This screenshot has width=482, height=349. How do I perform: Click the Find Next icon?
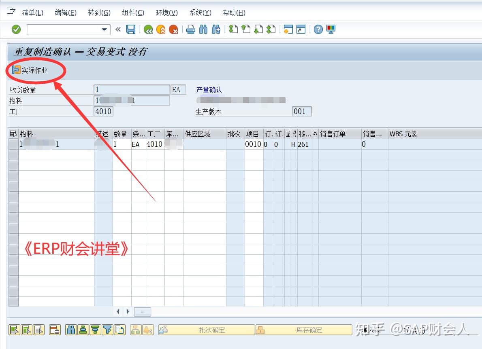tap(215, 29)
